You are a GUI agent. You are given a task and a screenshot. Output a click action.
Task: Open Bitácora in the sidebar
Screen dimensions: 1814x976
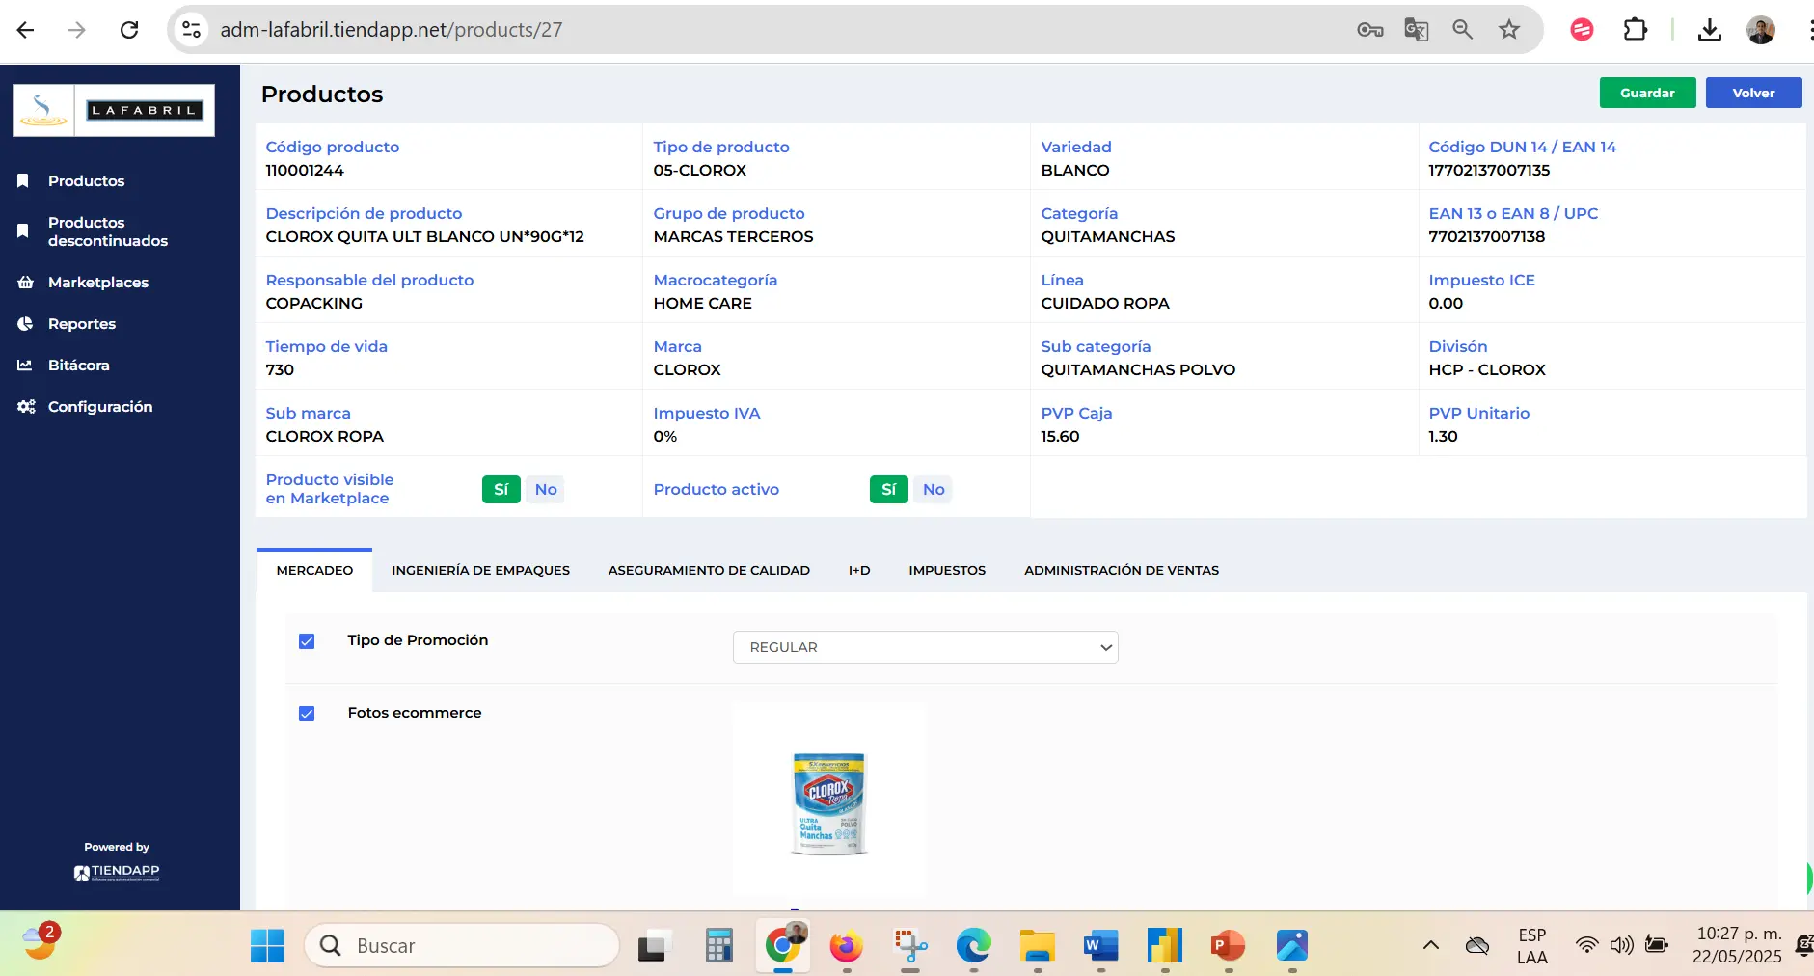pyautogui.click(x=79, y=366)
